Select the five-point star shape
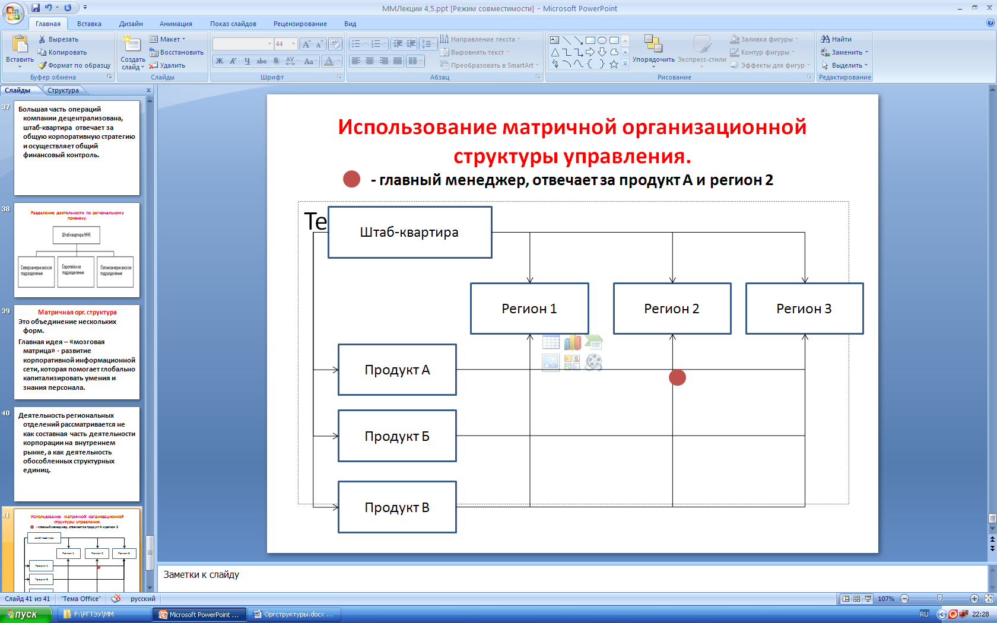This screenshot has height=623, width=997. point(614,64)
